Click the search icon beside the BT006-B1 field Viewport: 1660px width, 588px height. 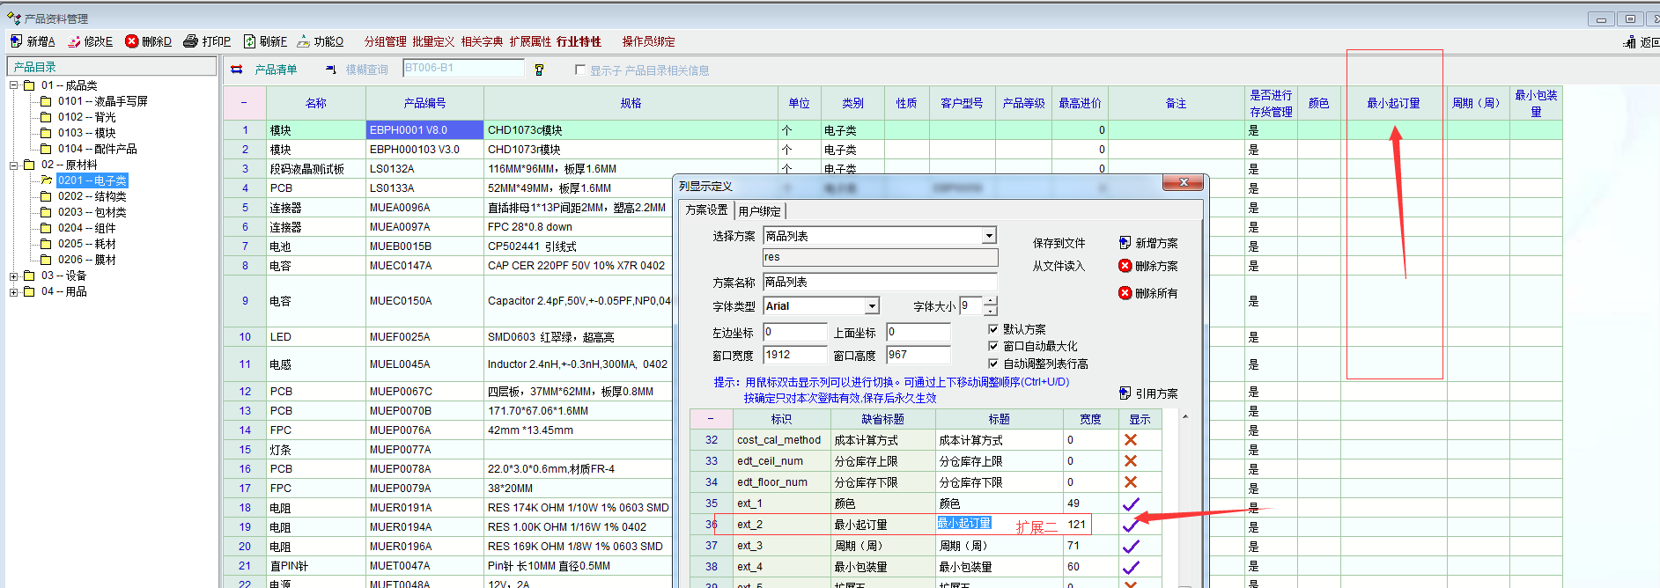pos(539,70)
